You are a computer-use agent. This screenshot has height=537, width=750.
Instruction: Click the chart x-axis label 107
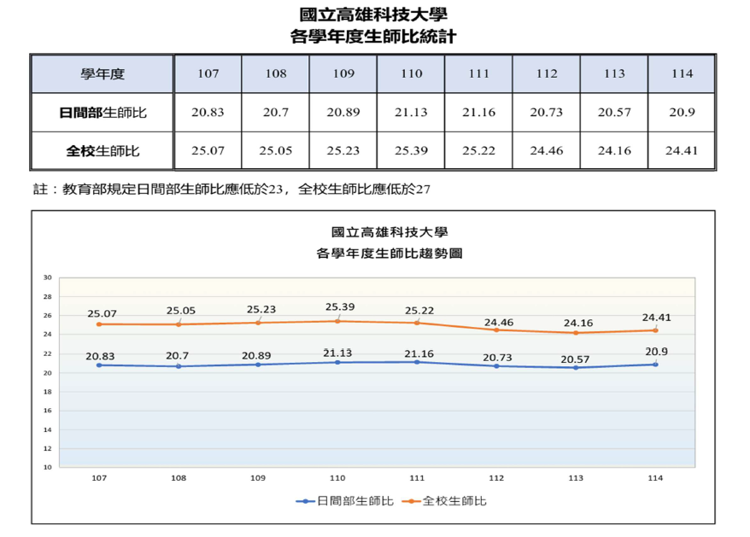pos(99,478)
